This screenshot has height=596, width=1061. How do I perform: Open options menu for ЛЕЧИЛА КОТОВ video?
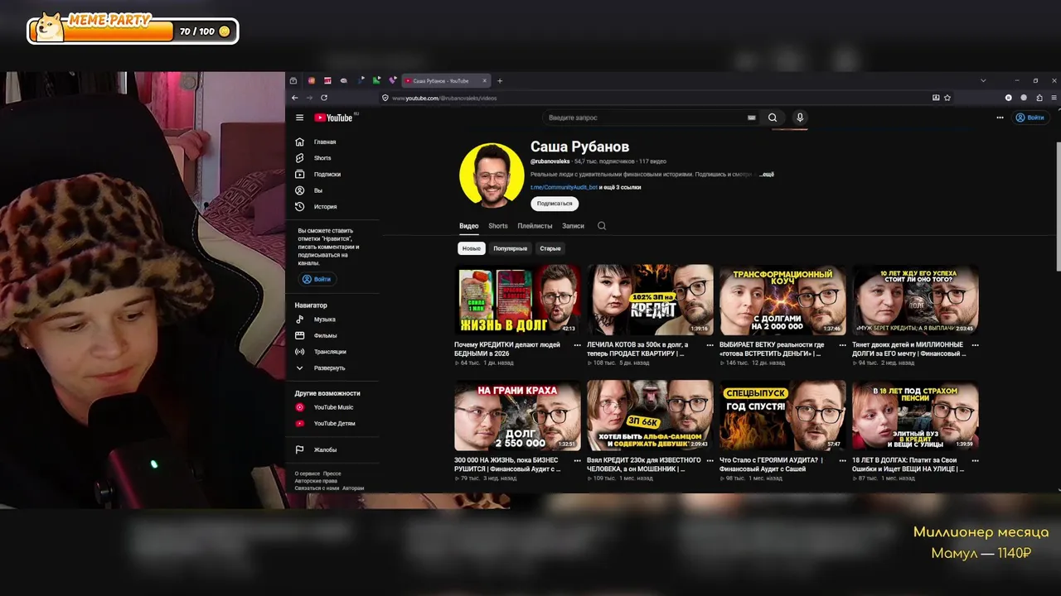coord(710,345)
